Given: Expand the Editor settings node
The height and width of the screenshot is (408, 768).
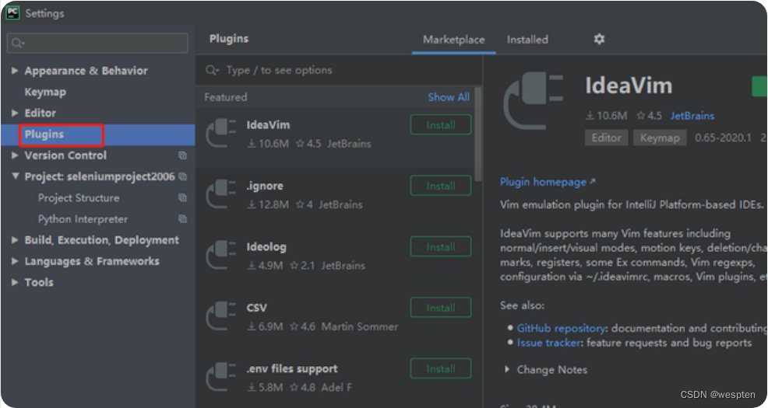Looking at the screenshot, I should tap(15, 113).
